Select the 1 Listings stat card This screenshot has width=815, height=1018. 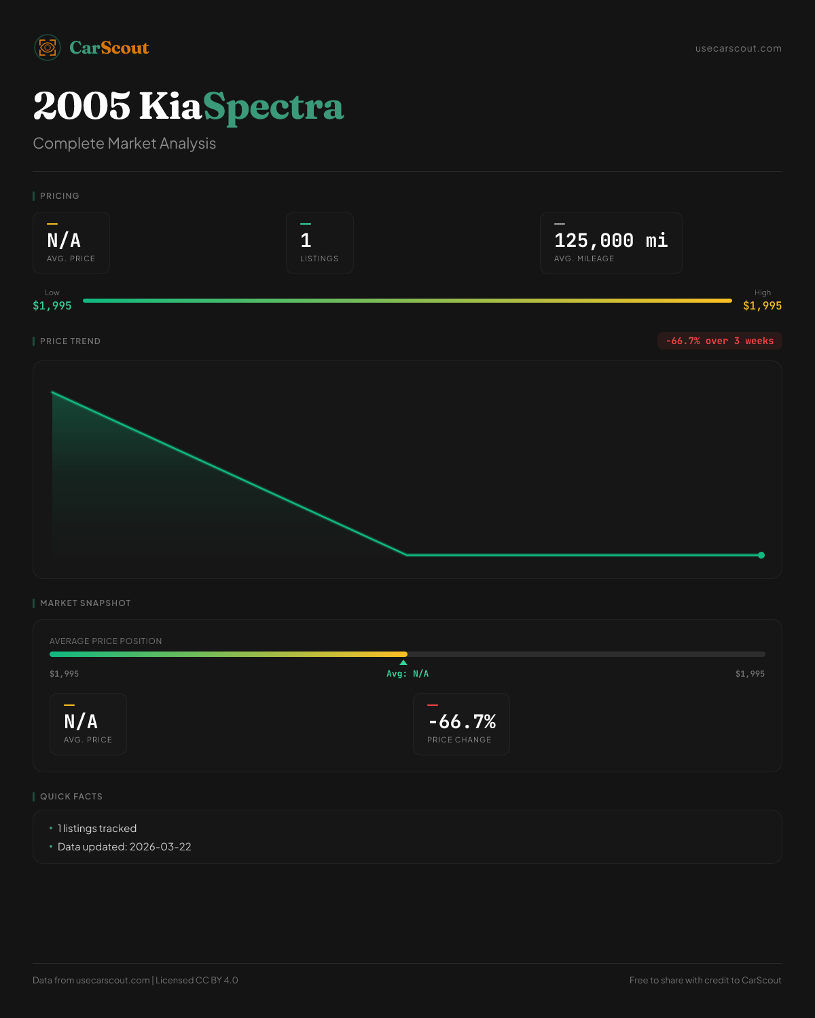click(320, 243)
